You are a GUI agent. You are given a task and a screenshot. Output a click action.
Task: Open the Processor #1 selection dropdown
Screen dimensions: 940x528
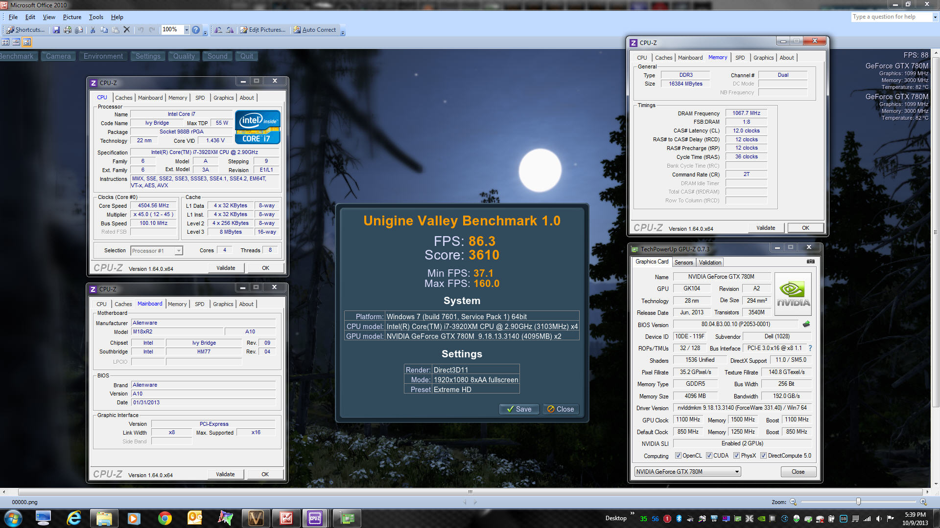click(179, 251)
